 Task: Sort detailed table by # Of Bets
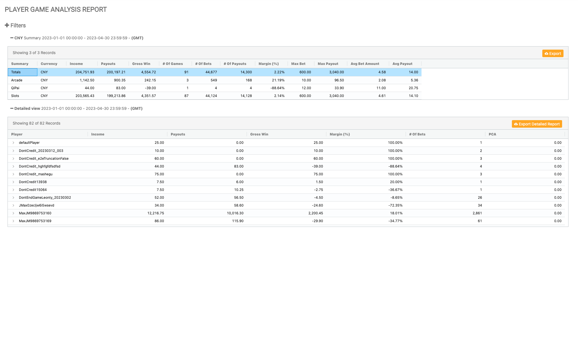pyautogui.click(x=417, y=134)
